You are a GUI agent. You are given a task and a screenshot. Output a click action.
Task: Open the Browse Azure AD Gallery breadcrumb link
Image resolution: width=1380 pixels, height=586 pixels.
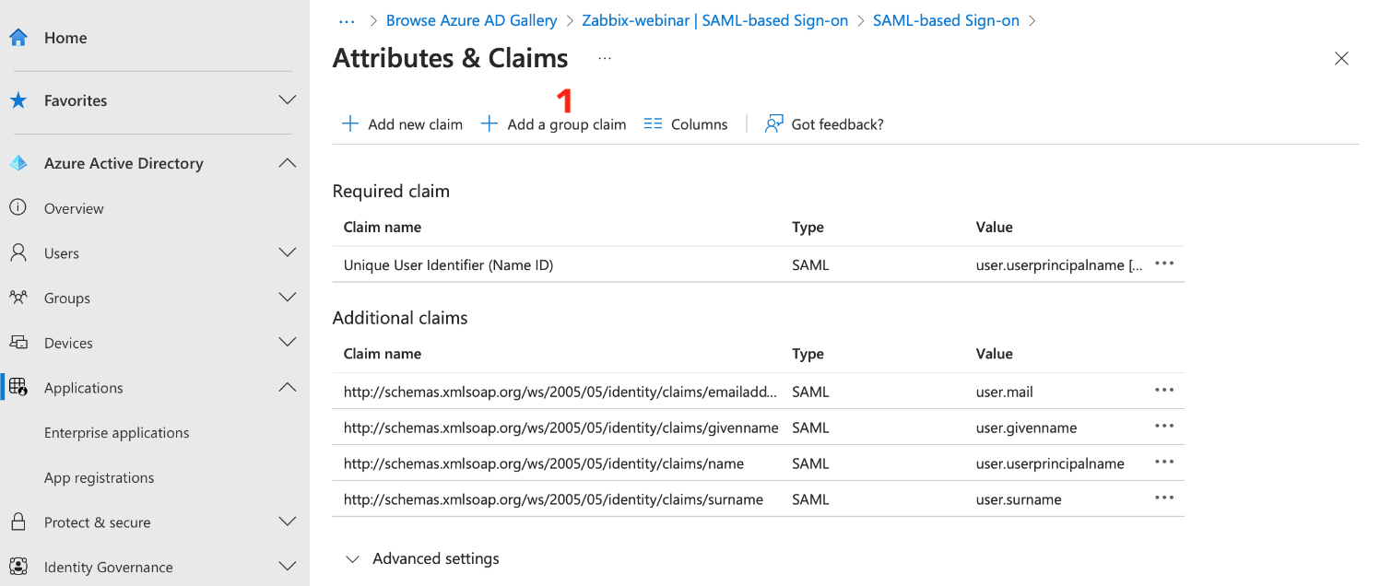(x=471, y=19)
